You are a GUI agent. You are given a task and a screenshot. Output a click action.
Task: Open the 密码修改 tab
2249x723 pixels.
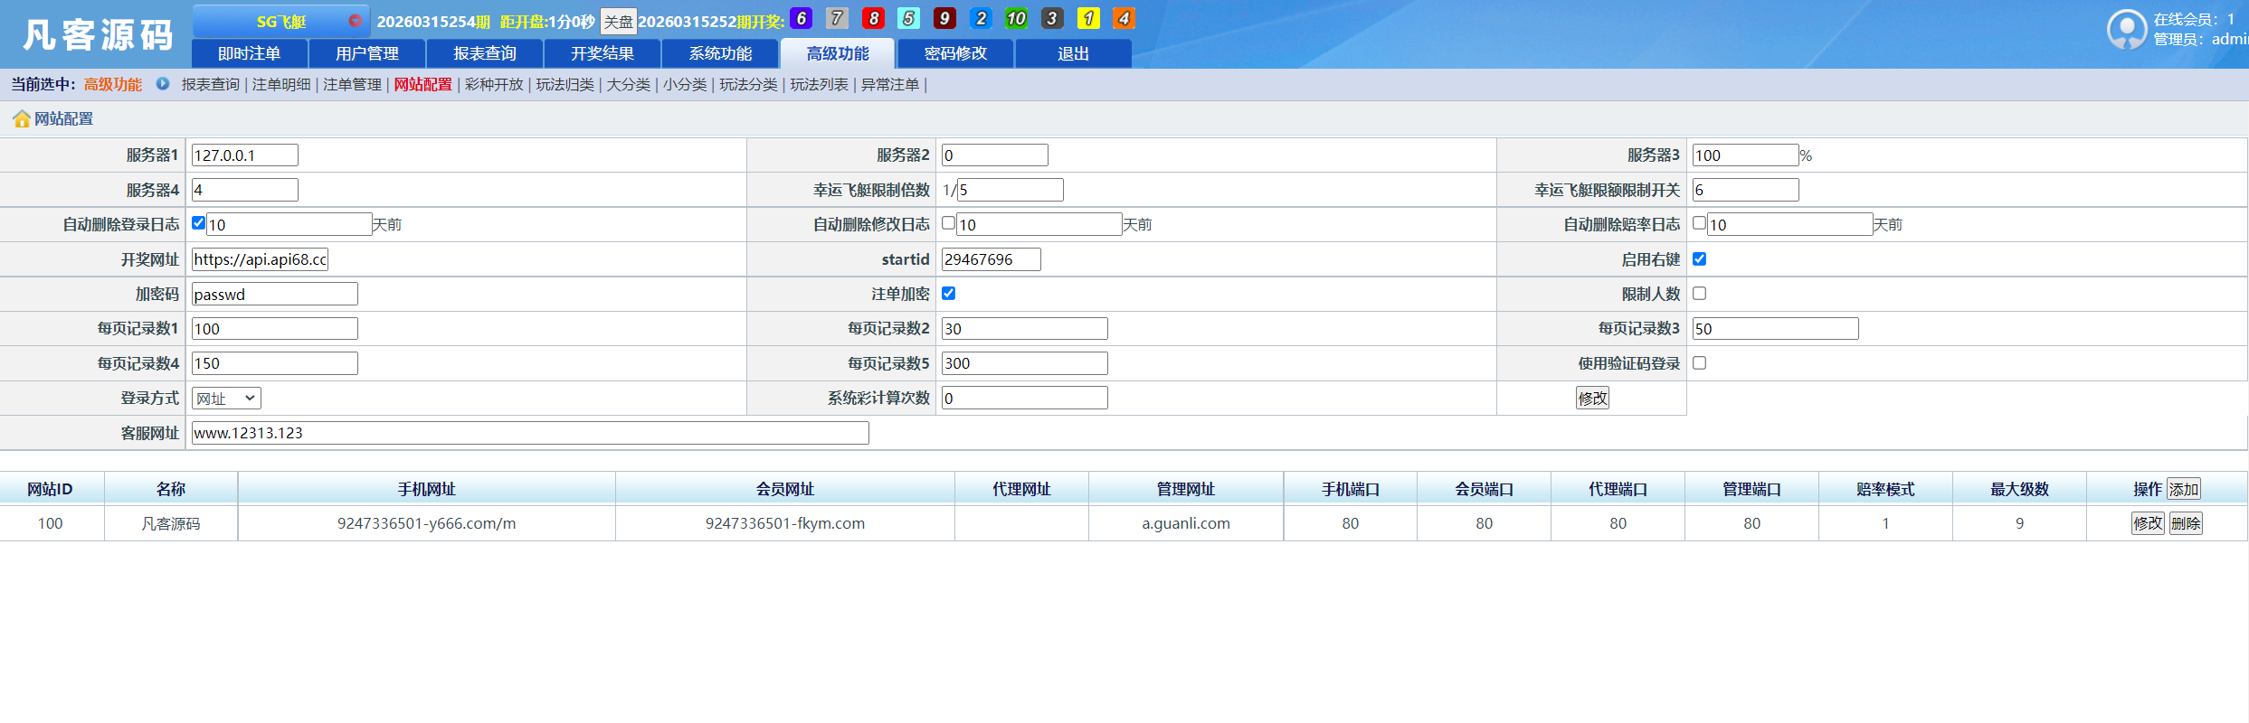tap(955, 53)
